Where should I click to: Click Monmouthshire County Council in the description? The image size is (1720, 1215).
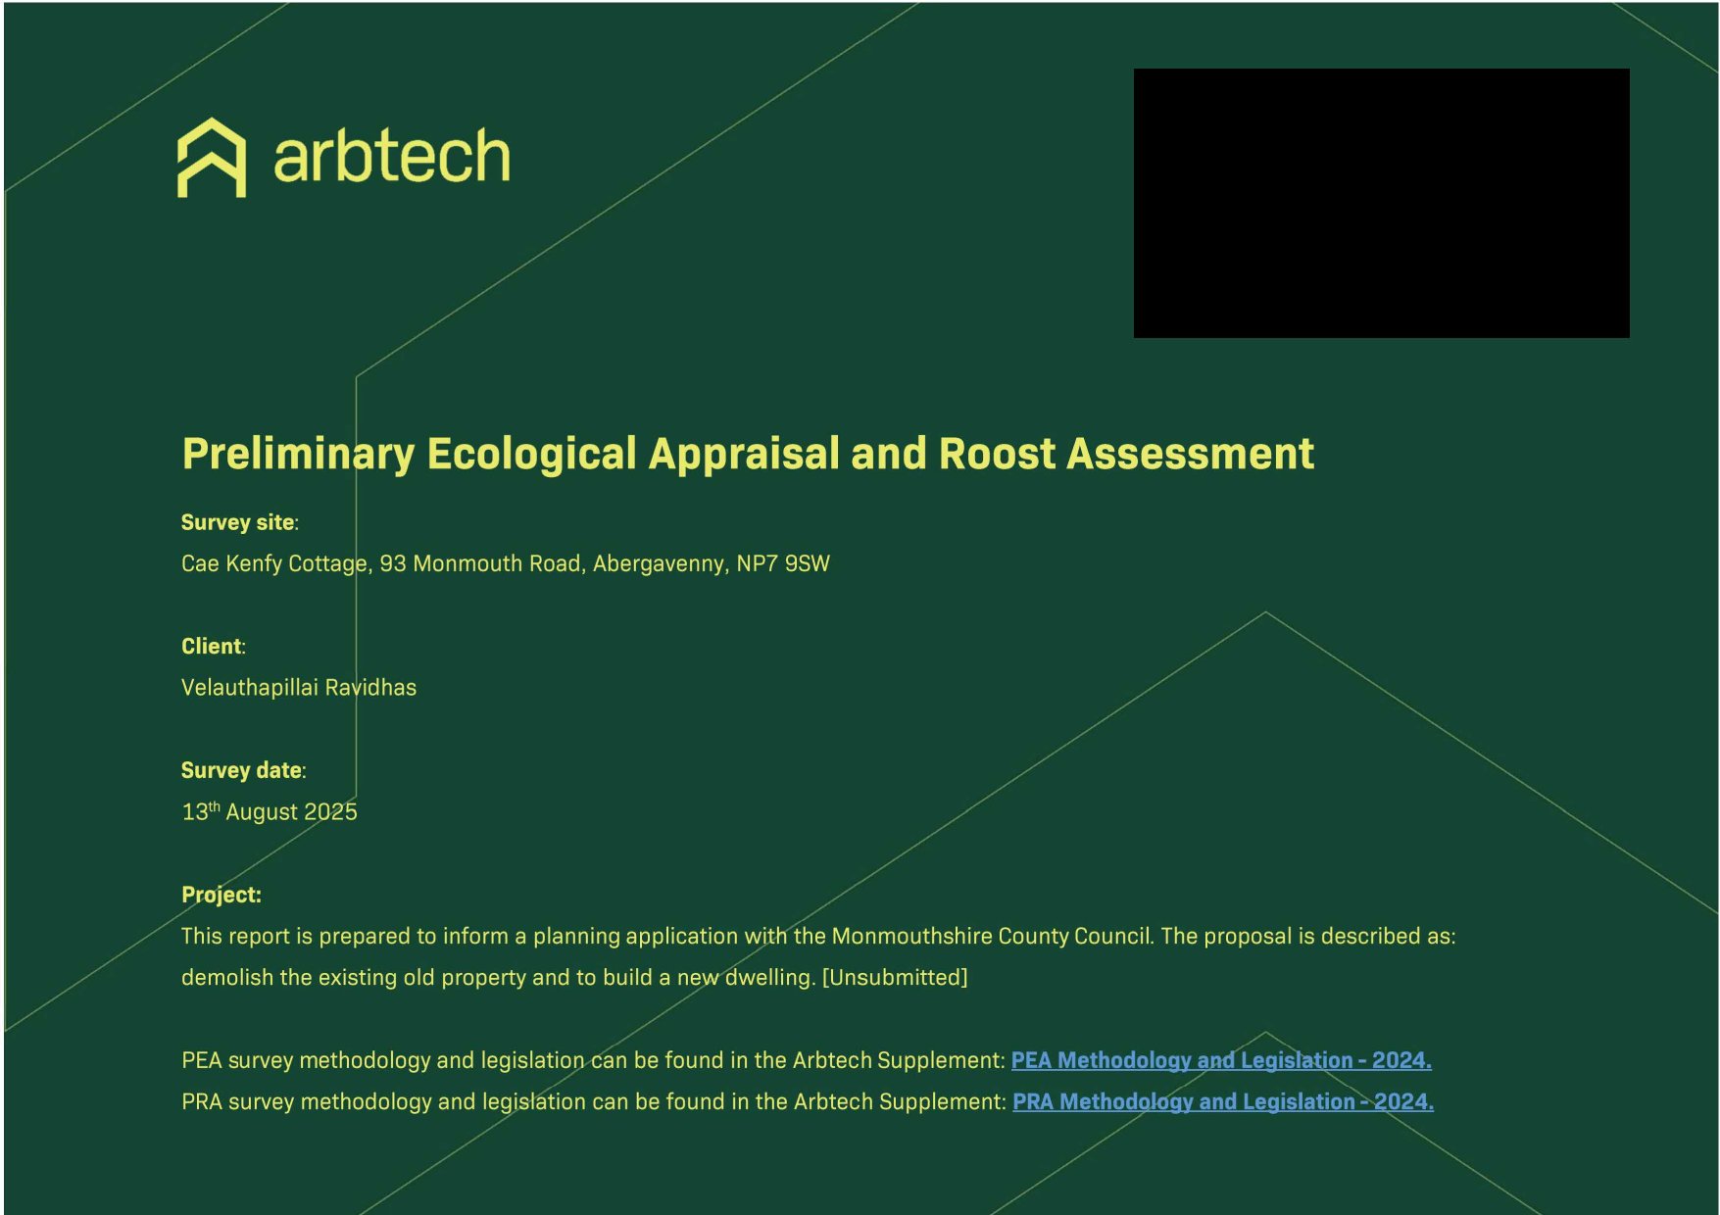click(x=990, y=937)
